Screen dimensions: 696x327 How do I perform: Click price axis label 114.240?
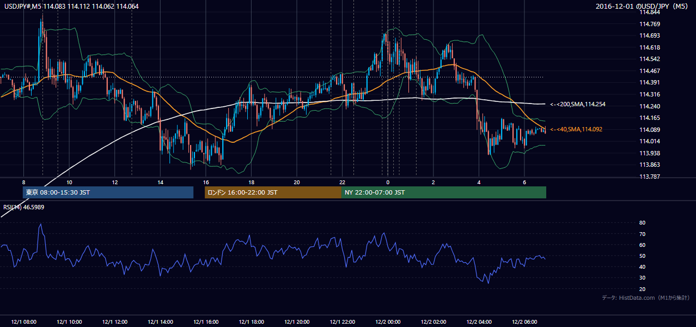tap(650, 106)
